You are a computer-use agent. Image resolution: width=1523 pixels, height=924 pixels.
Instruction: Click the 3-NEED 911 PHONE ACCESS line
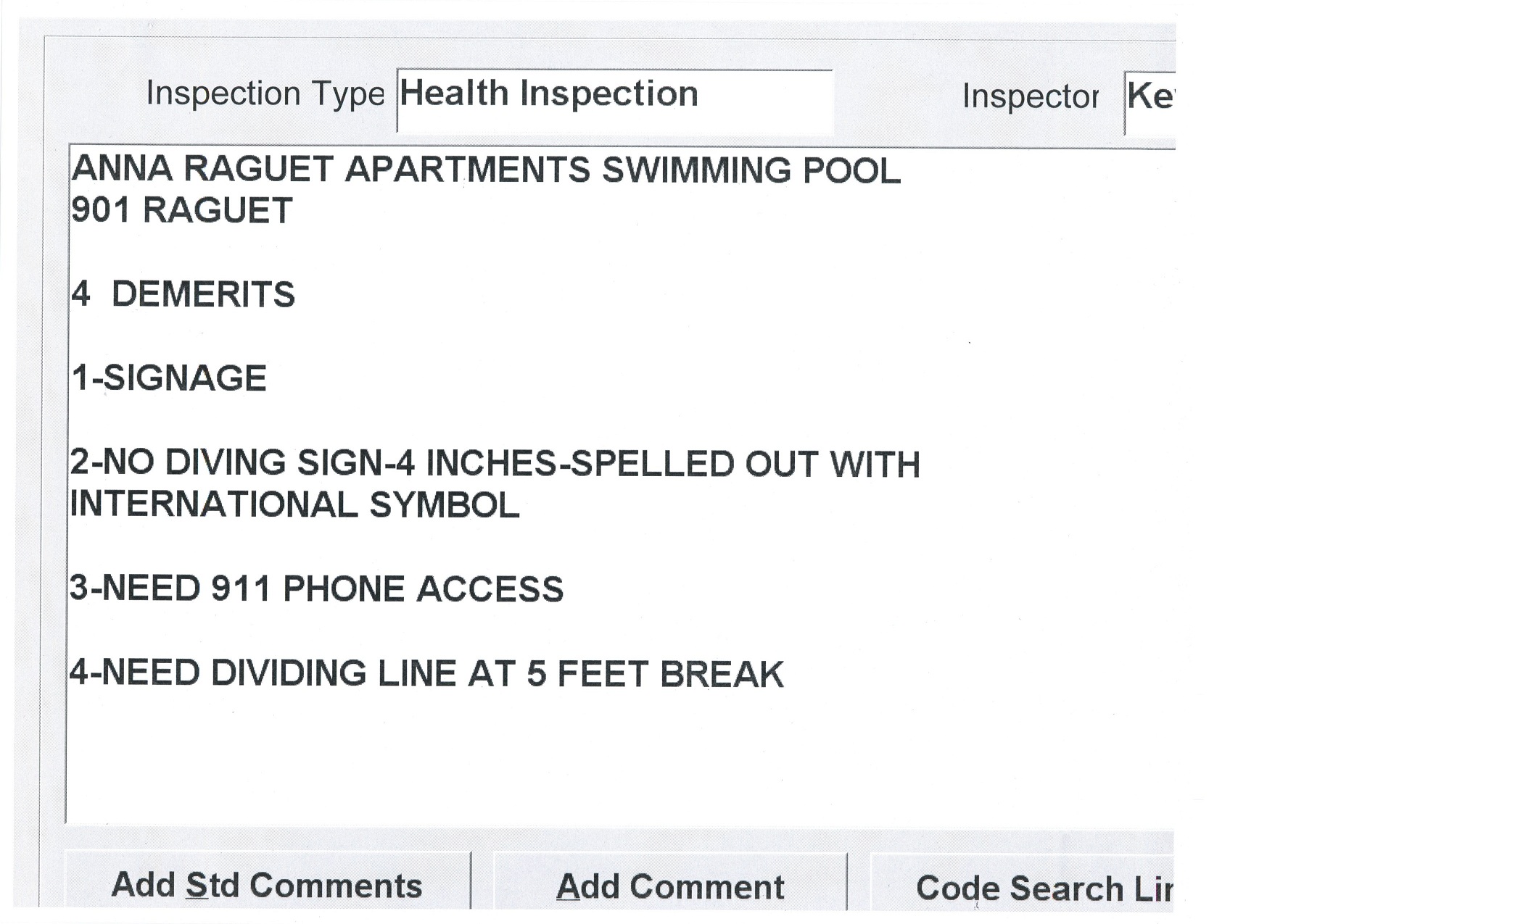316,588
